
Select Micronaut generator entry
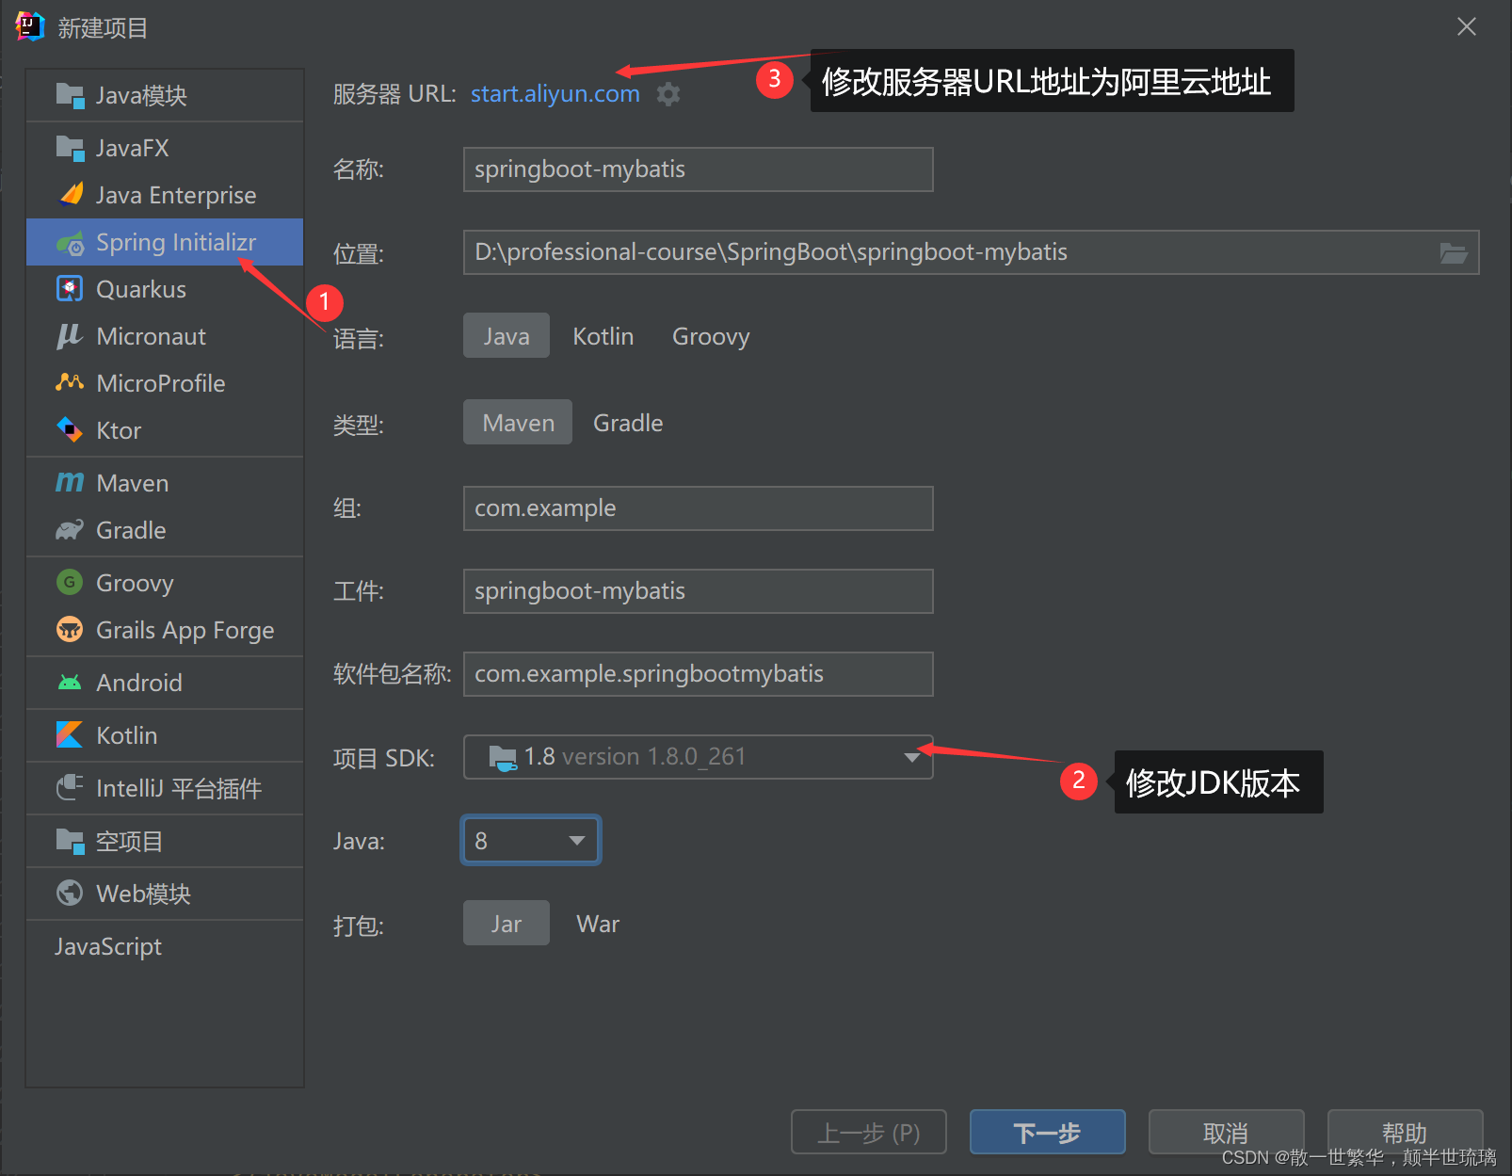[165, 336]
